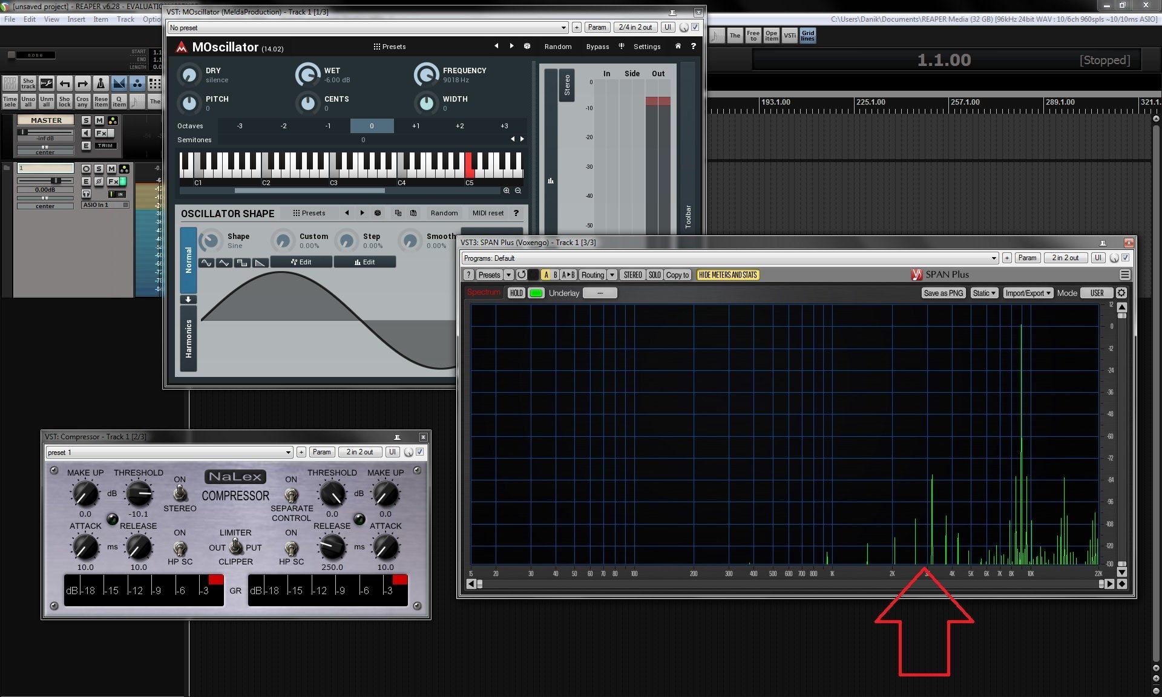Screen dimensions: 1162x697
Task: Click the HOLD button in SPAN Plus
Action: (516, 293)
